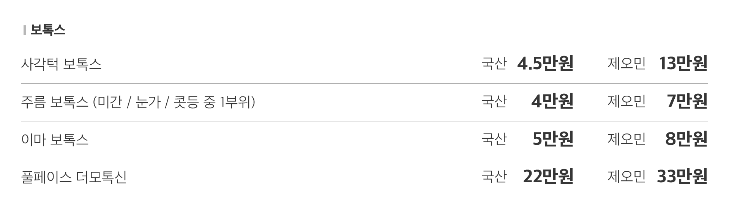Click 제오민 label in 풀페이스 더모톡신 row
This screenshot has width=729, height=208.
coord(626,177)
